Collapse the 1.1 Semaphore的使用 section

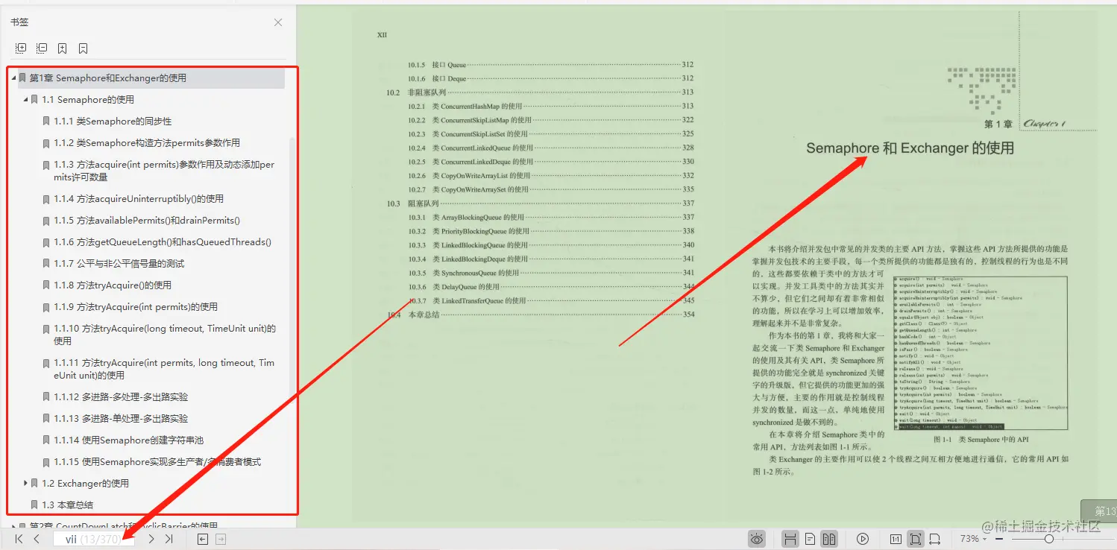tap(26, 100)
